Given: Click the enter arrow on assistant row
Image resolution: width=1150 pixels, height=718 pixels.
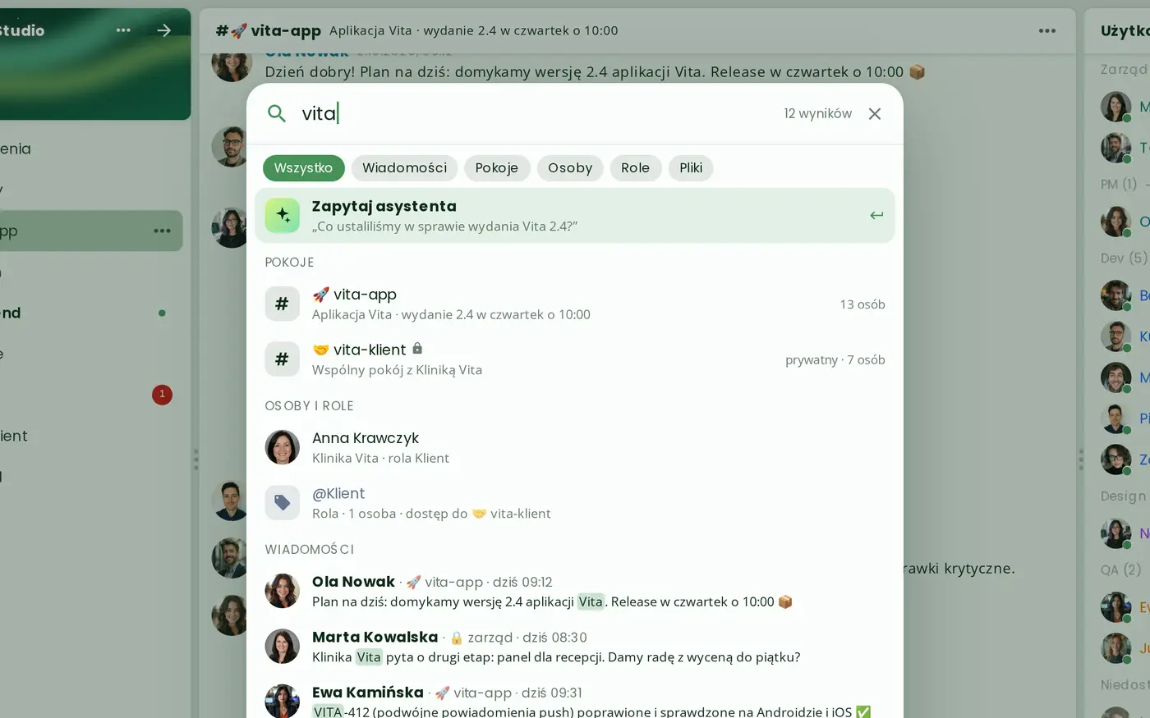Looking at the screenshot, I should 876,216.
